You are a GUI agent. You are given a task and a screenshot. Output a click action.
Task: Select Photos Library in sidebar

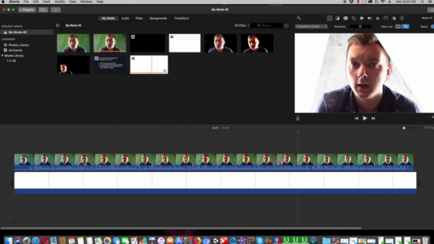[x=18, y=45]
